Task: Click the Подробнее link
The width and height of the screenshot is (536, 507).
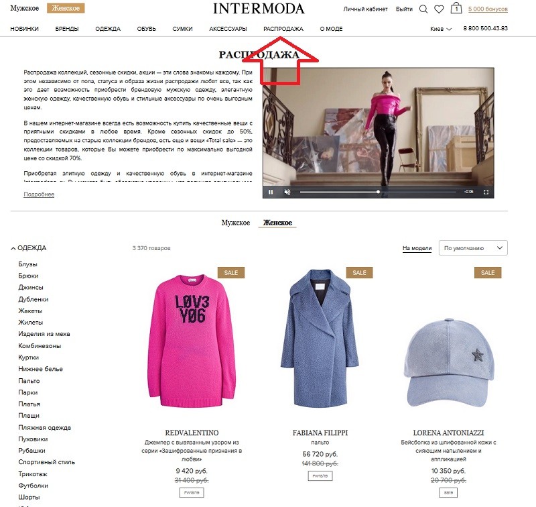Action: (39, 194)
